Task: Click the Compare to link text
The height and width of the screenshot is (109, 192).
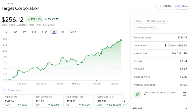Action: (15, 90)
